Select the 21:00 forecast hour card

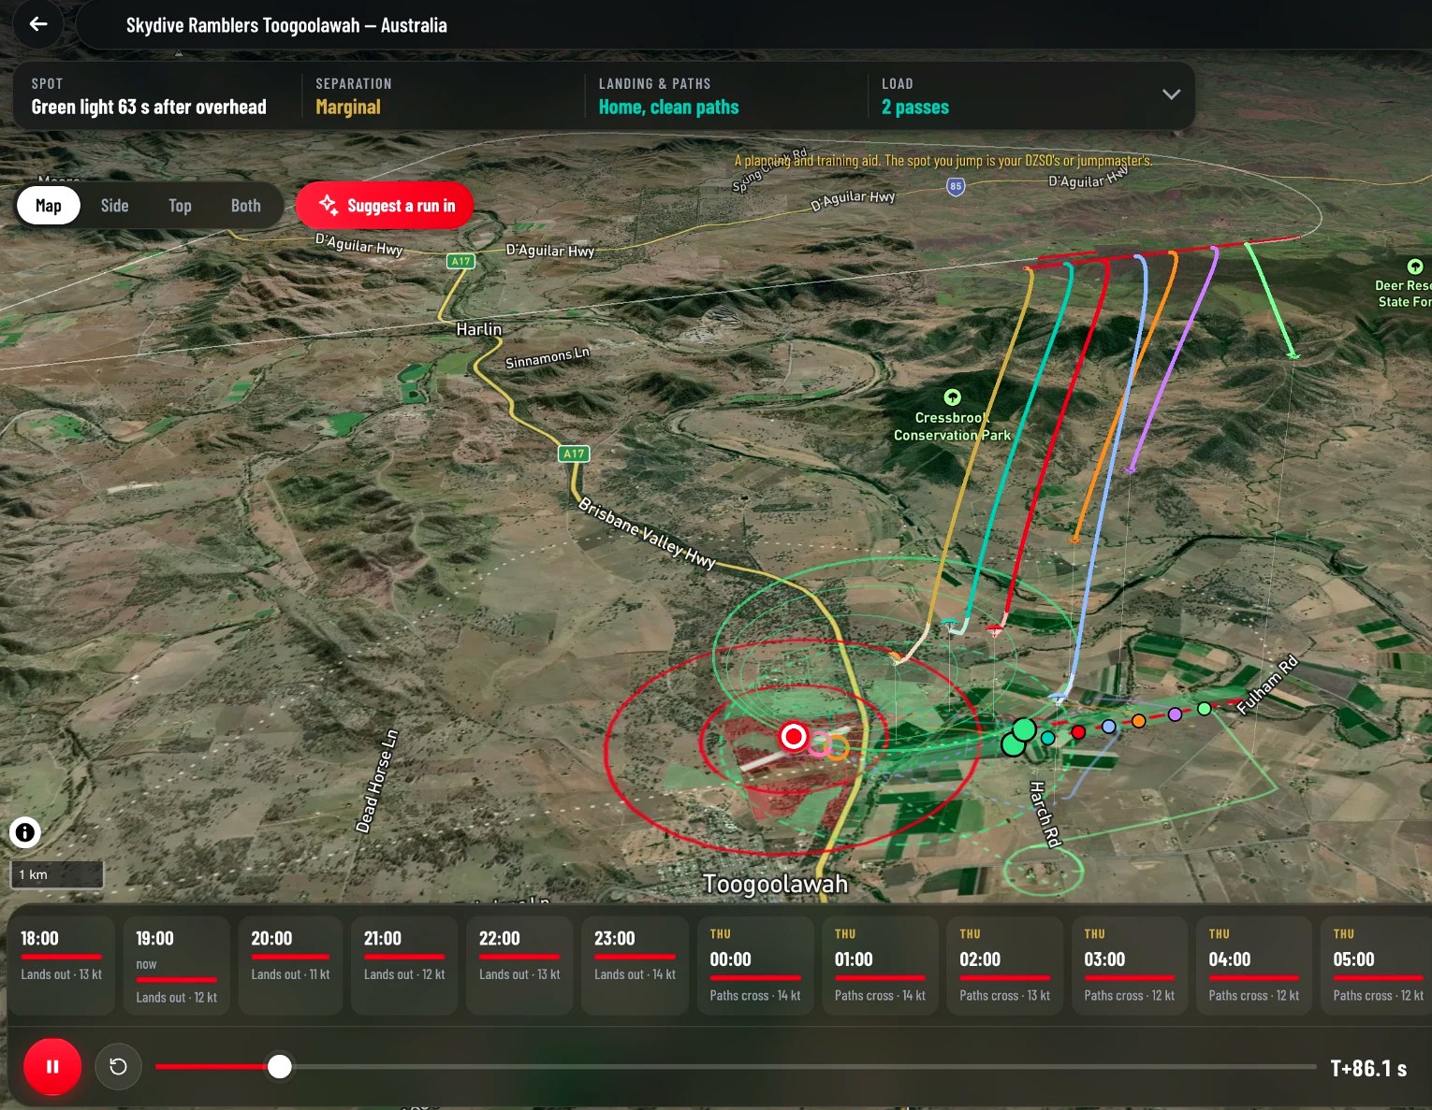[x=404, y=964]
